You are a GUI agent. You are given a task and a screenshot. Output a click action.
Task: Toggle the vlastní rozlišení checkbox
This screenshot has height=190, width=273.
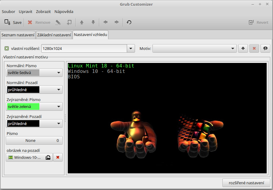coord(7,48)
